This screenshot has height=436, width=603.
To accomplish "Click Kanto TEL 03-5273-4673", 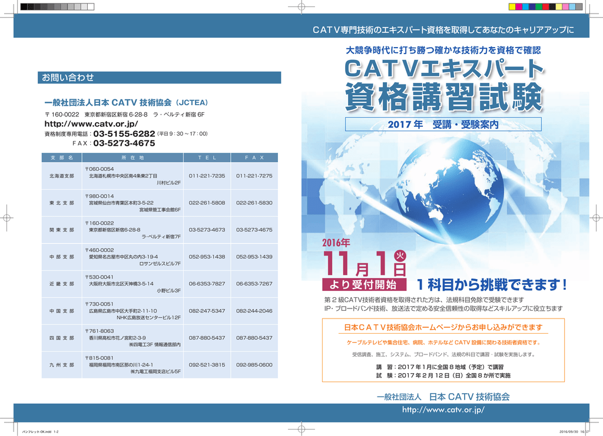I will tap(207, 230).
